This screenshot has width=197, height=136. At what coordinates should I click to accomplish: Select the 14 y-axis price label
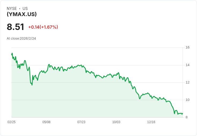coord(188,65)
